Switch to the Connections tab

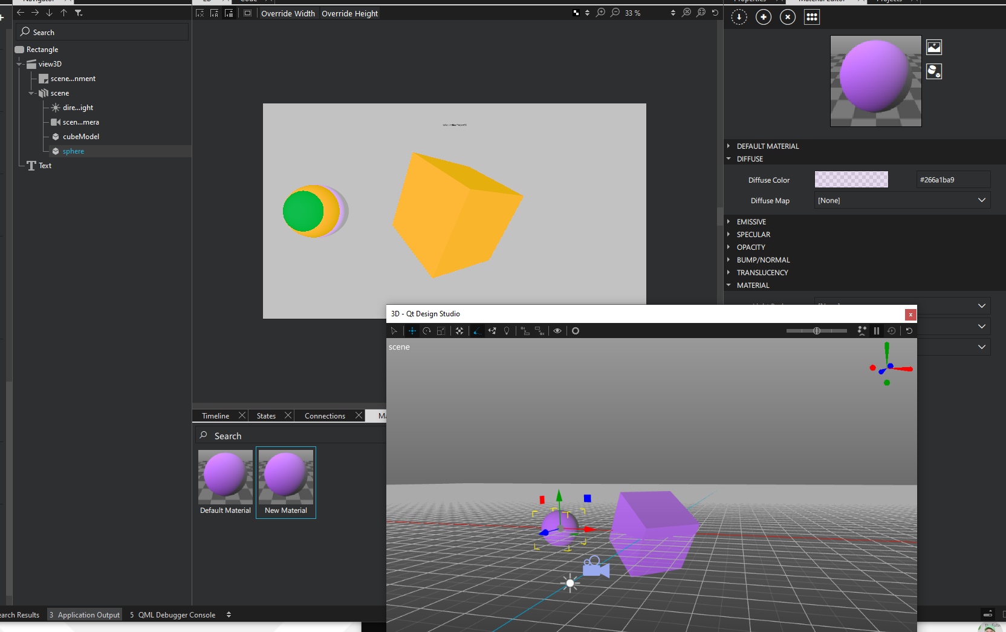coord(325,416)
